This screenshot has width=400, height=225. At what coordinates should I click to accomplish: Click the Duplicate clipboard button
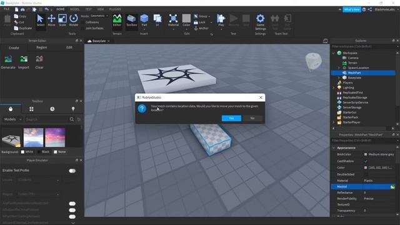(x=23, y=28)
